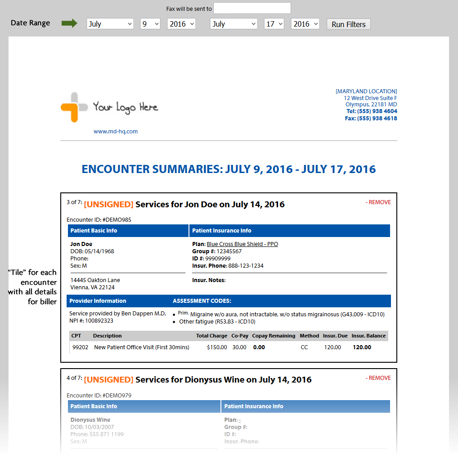This screenshot has height=456, width=458.
Task: Click the Patient Insurance Info header for Jon Doe
Action: (x=289, y=231)
